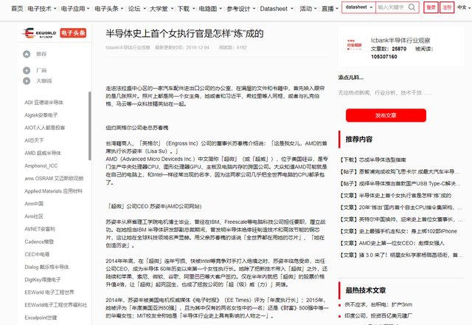
Task: Expand the 电子技术 menu
Action: coord(42,9)
